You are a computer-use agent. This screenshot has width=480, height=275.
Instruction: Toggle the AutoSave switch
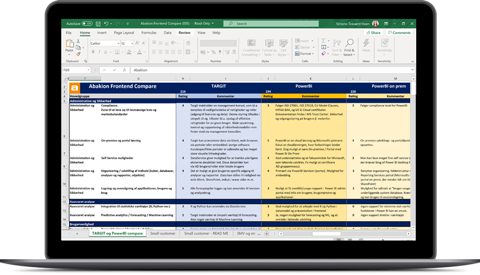87,23
